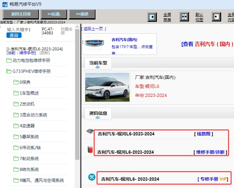Click the 银河L6 car photo

click(107, 87)
